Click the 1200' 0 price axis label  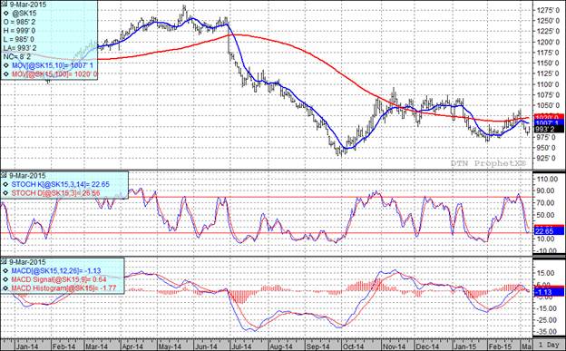click(x=548, y=42)
